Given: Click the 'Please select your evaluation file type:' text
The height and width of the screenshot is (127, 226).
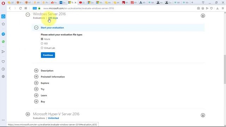Looking at the screenshot, I should pyautogui.click(x=62, y=35).
